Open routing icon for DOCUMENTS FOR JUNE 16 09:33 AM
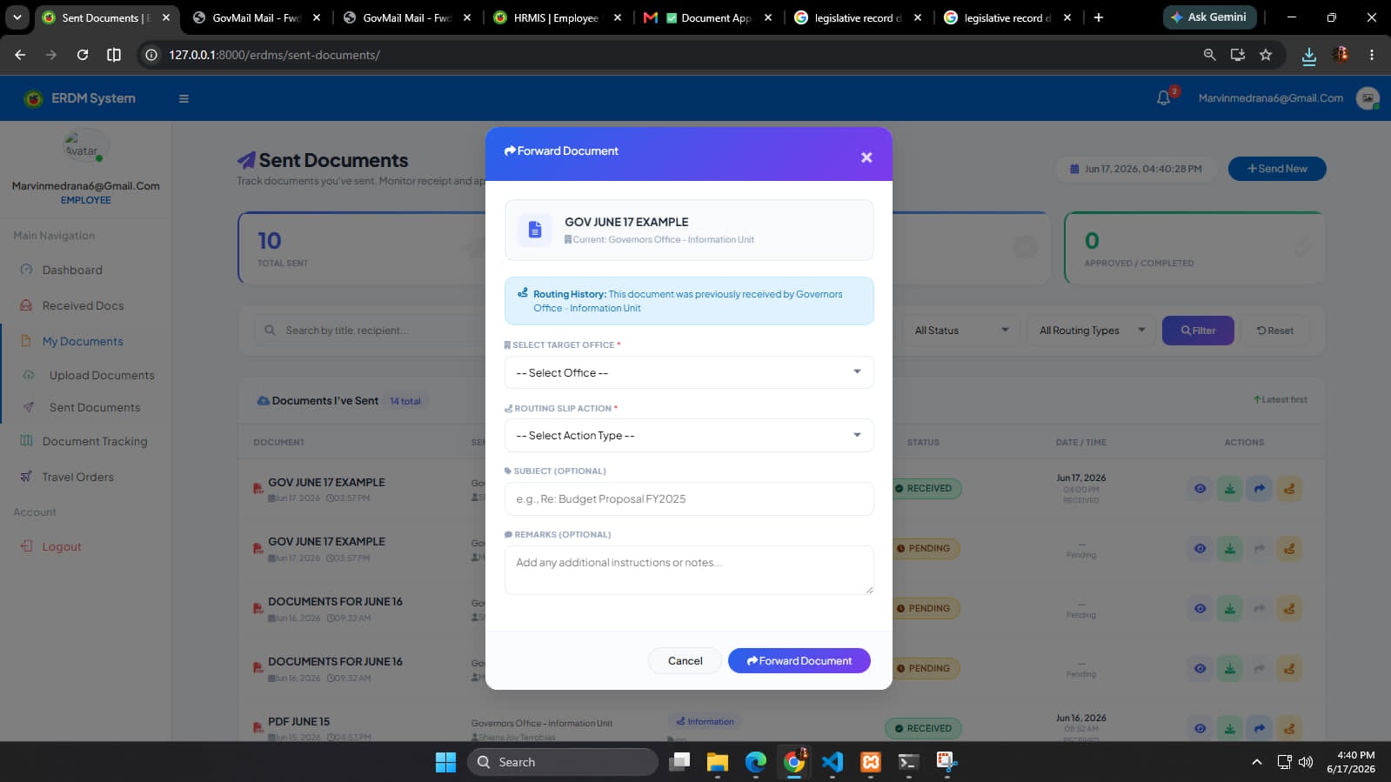Image resolution: width=1391 pixels, height=782 pixels. coord(1288,609)
